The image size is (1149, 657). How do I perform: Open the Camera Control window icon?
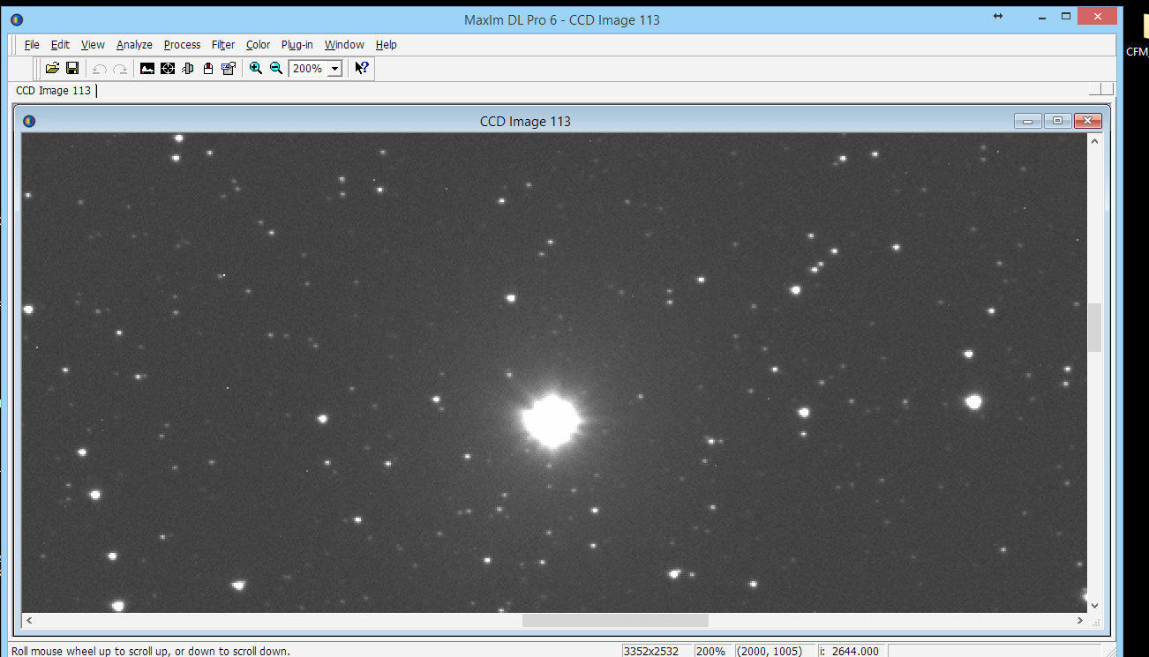[208, 68]
